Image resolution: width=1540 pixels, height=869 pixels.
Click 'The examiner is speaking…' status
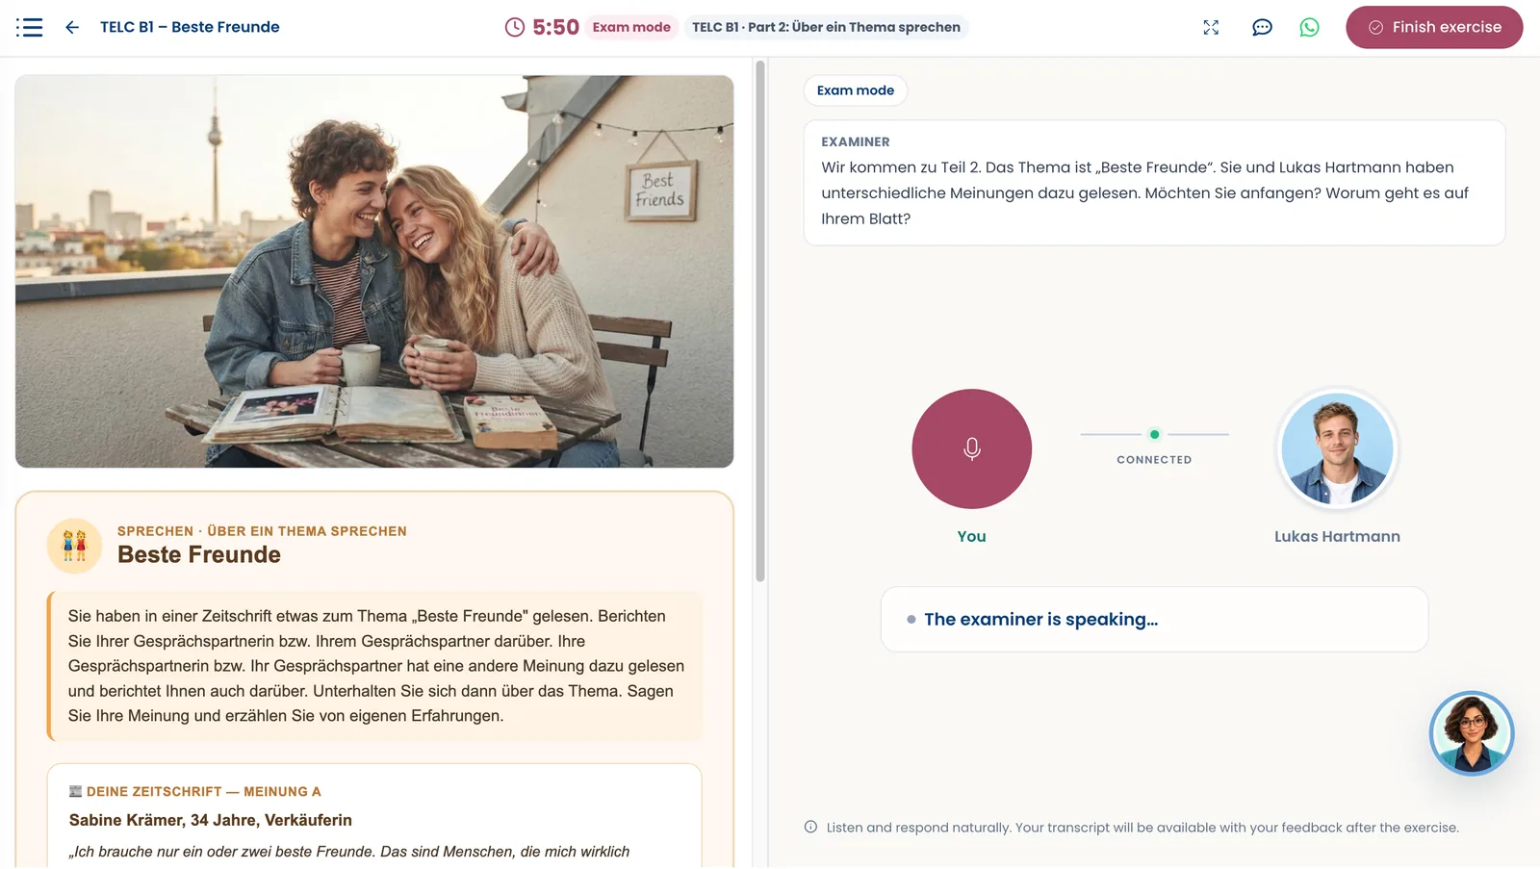[x=1040, y=619]
